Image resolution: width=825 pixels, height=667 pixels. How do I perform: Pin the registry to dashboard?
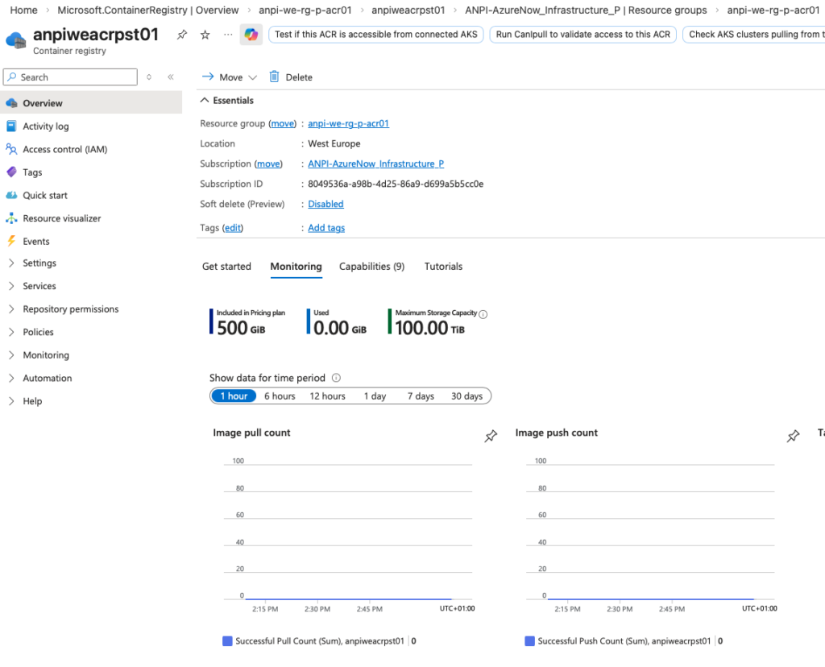tap(182, 35)
